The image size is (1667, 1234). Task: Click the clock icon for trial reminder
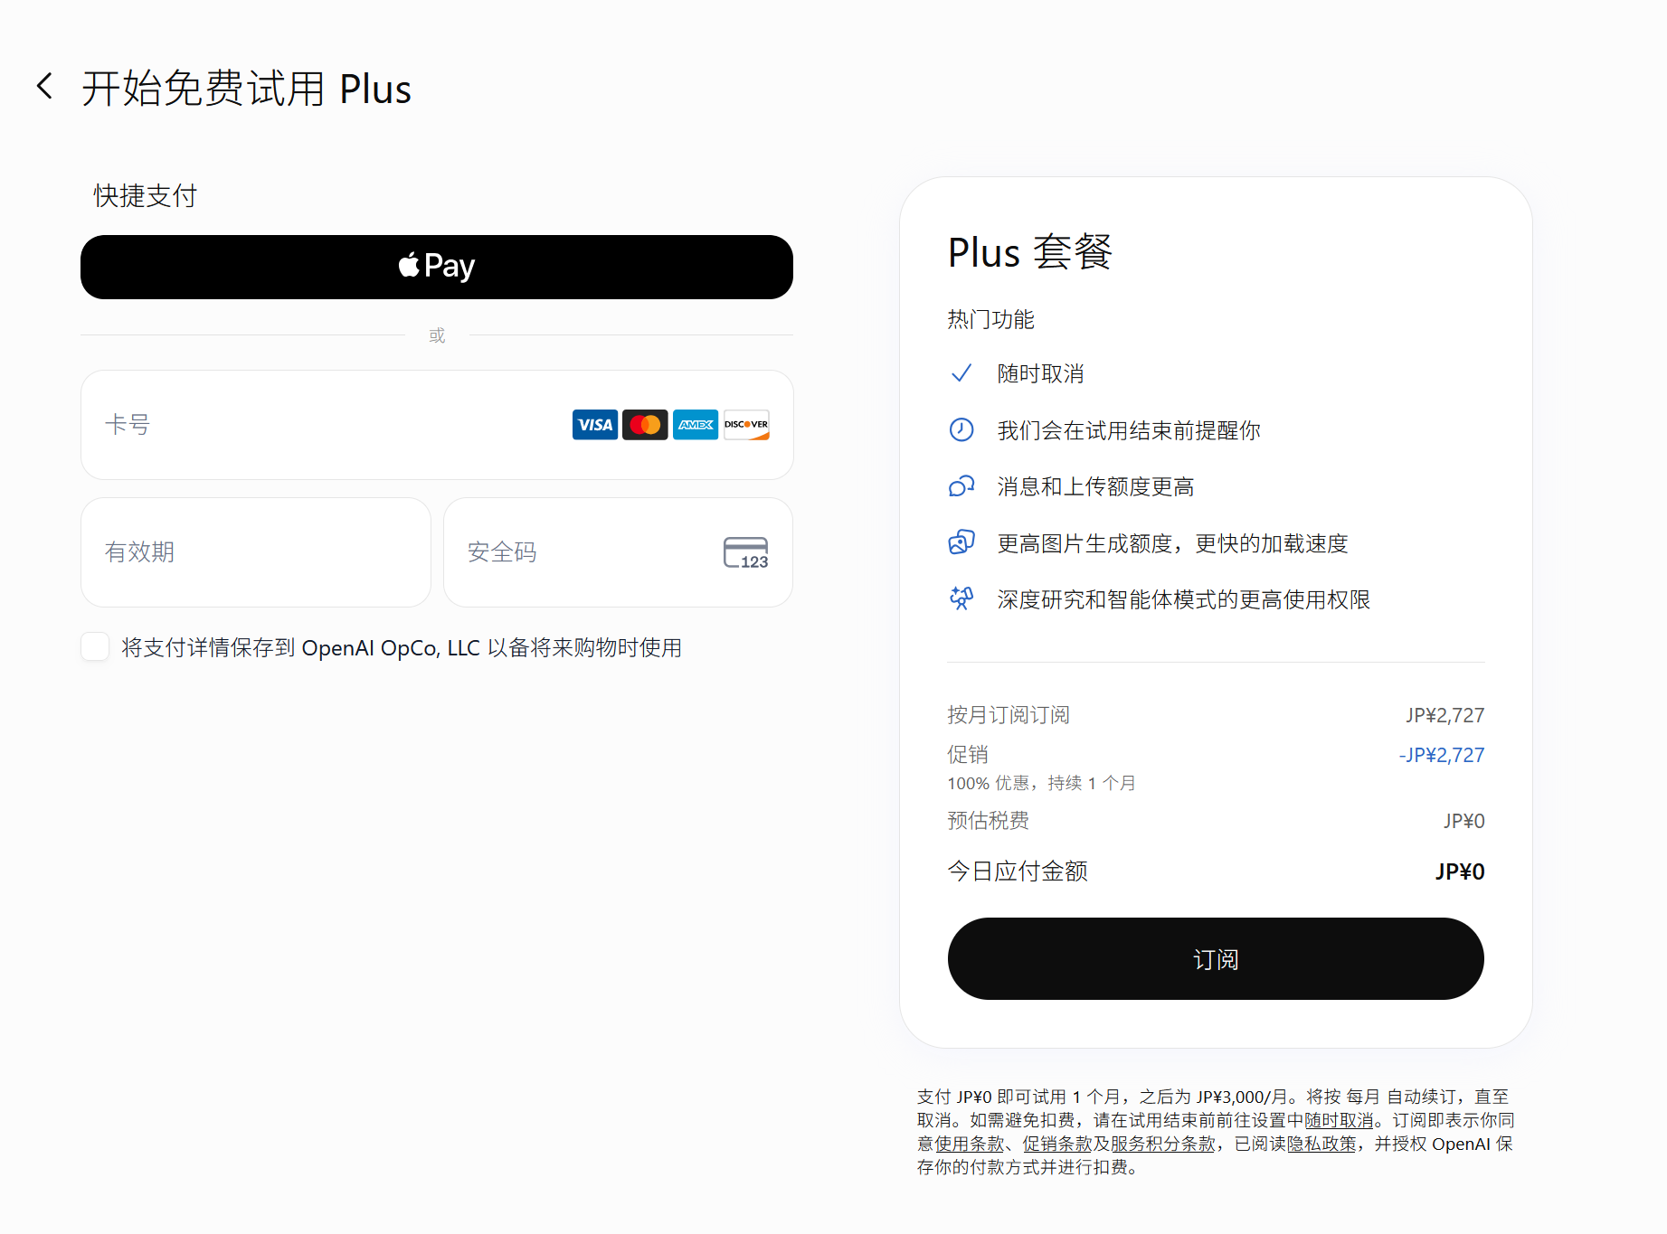(x=961, y=429)
